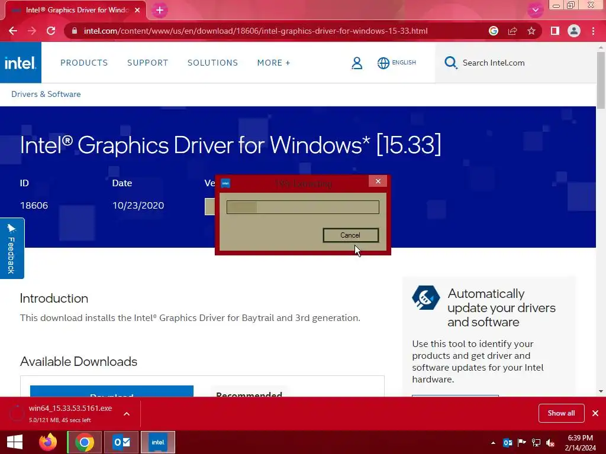606x454 pixels.
Task: Open the network tray icon
Action: (x=536, y=443)
